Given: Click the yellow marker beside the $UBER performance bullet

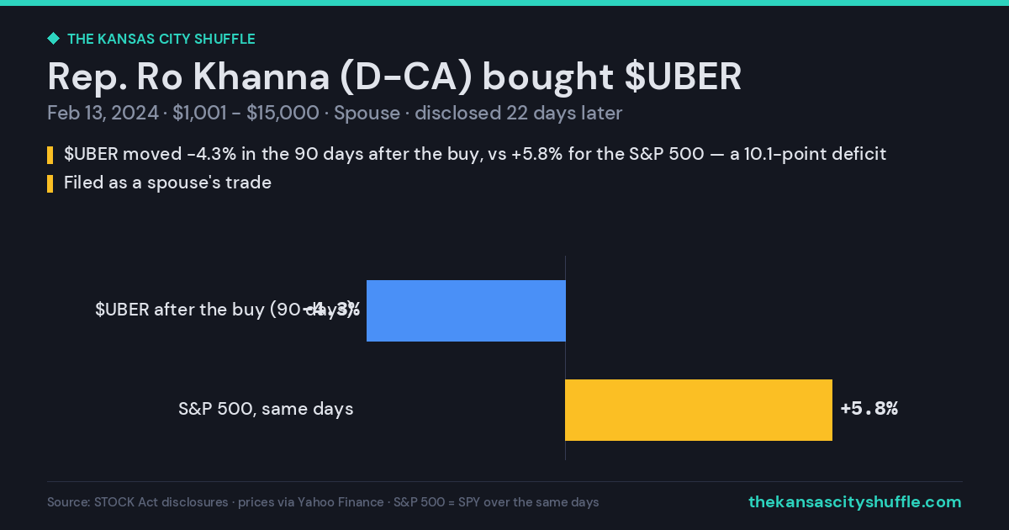Looking at the screenshot, I should [x=50, y=155].
